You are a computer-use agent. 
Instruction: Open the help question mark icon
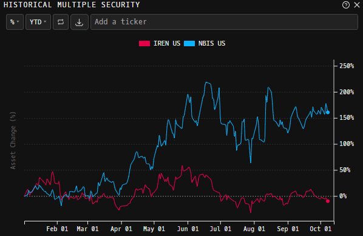346,5
